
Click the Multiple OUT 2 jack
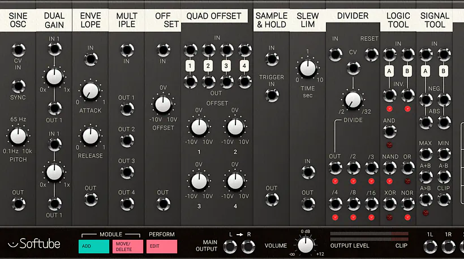[x=127, y=140]
